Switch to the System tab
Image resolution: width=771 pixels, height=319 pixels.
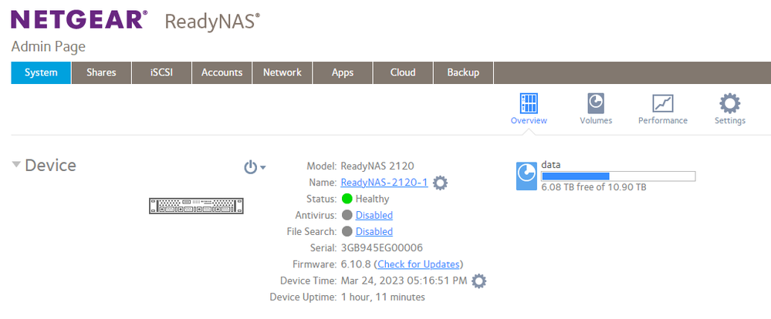(x=41, y=72)
